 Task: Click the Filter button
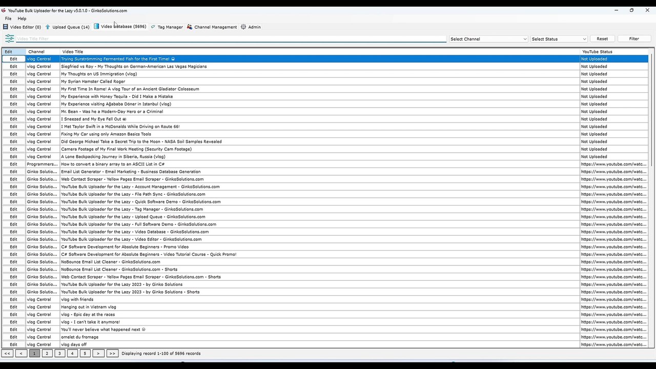(634, 39)
